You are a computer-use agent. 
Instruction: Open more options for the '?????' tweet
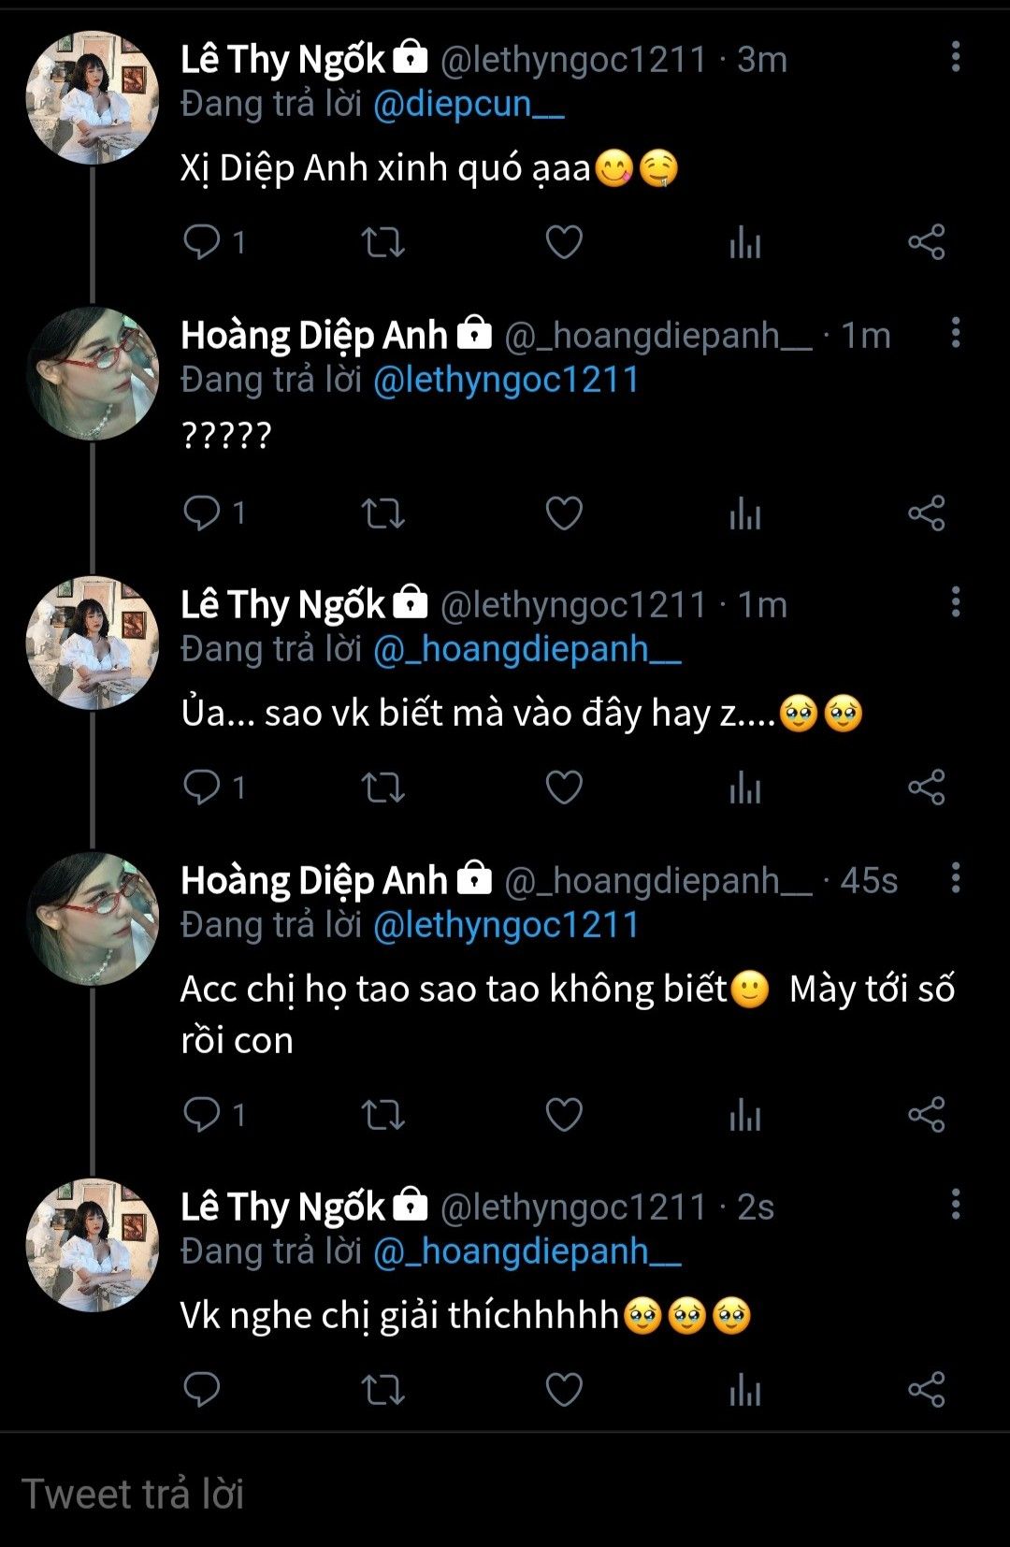coord(955,333)
